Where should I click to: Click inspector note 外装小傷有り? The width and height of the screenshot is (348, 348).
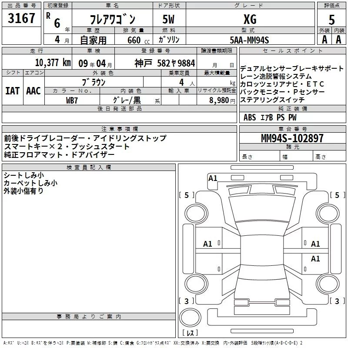[x=23, y=191]
